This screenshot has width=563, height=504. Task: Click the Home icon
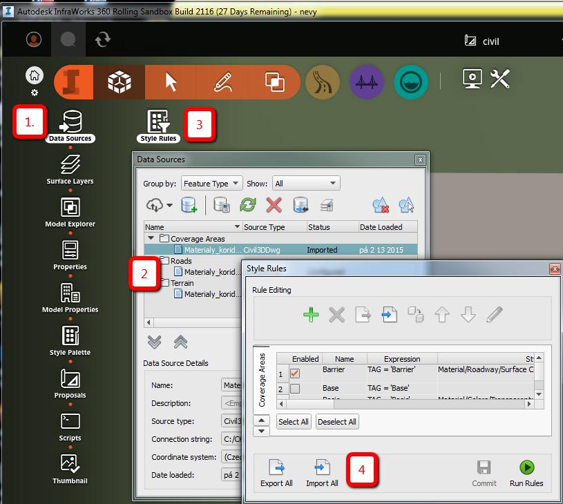click(x=35, y=75)
